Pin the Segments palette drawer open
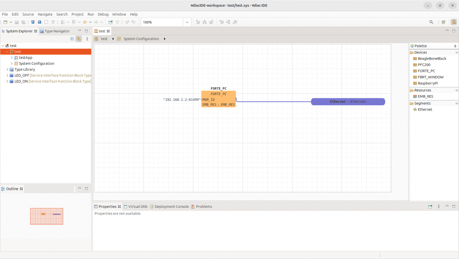The image size is (459, 259). coord(457,103)
